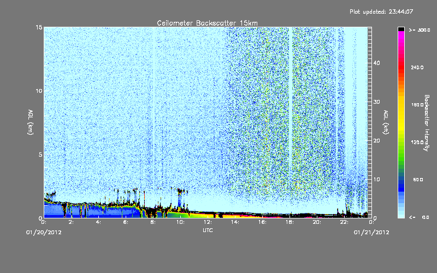Click the 10: hour tick label

180,222
